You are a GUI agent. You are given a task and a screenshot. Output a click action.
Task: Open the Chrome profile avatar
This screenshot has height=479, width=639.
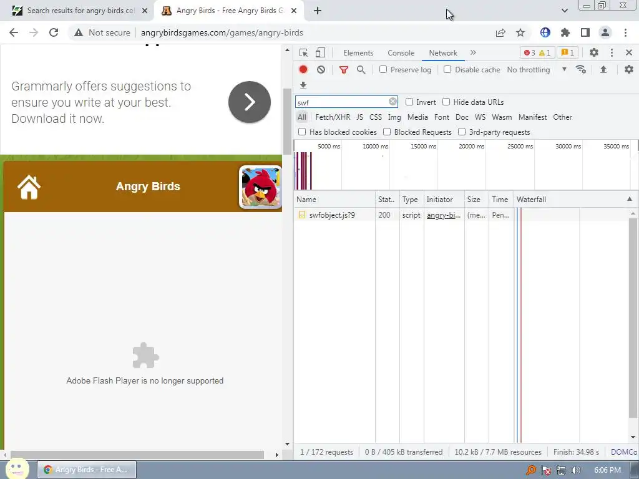tap(605, 32)
